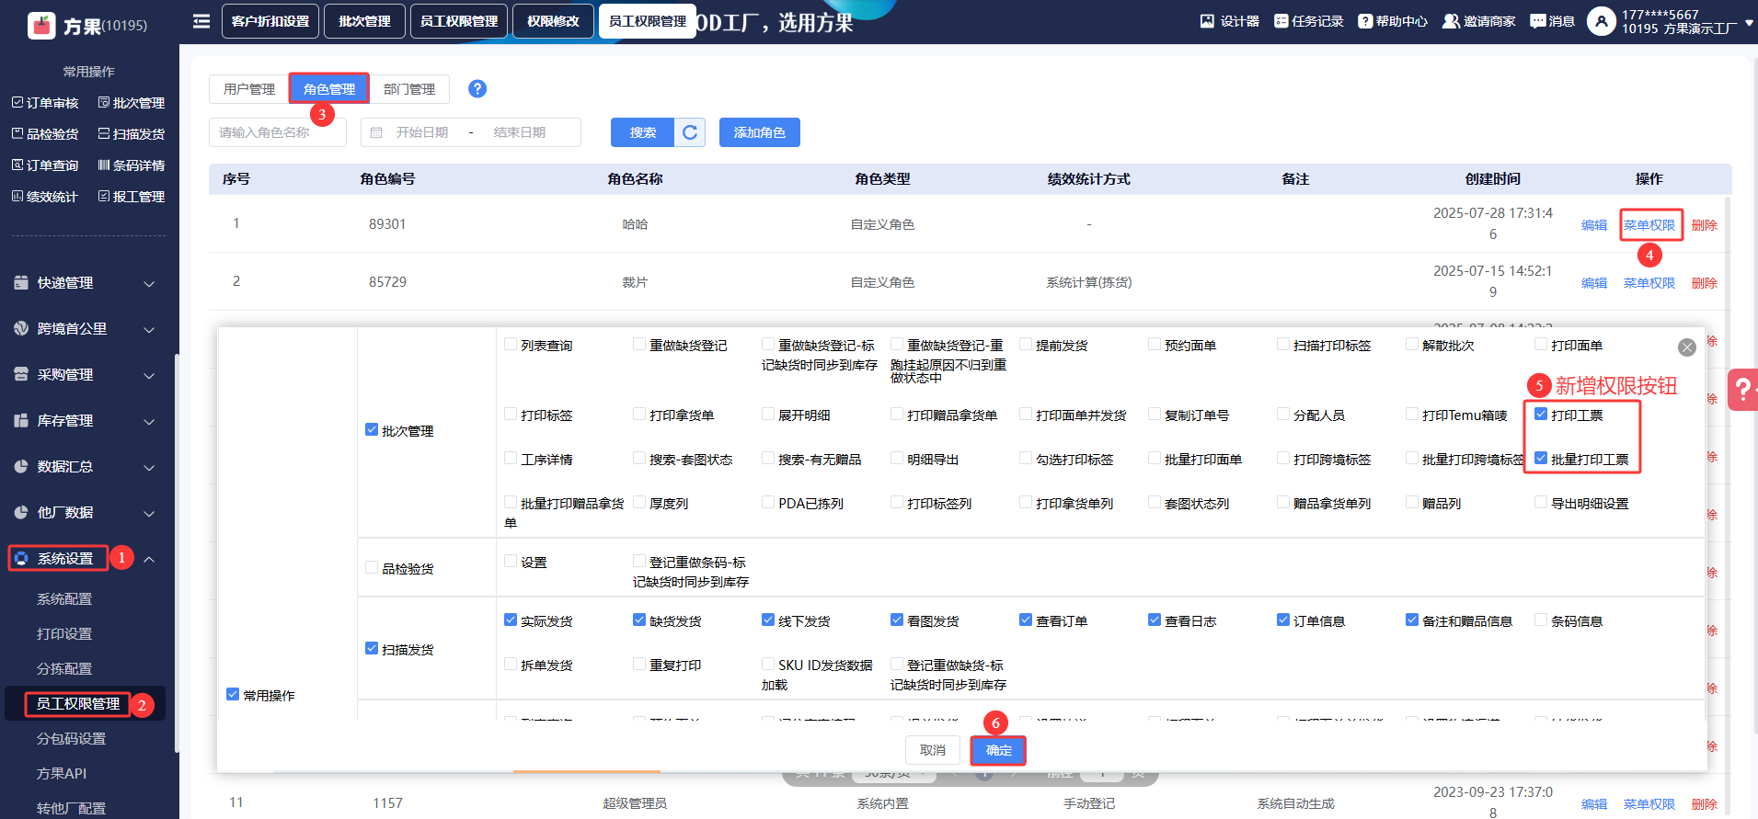The height and width of the screenshot is (819, 1758).
Task: Uncheck the 打印工票 permission checkbox
Action: pos(1541,415)
